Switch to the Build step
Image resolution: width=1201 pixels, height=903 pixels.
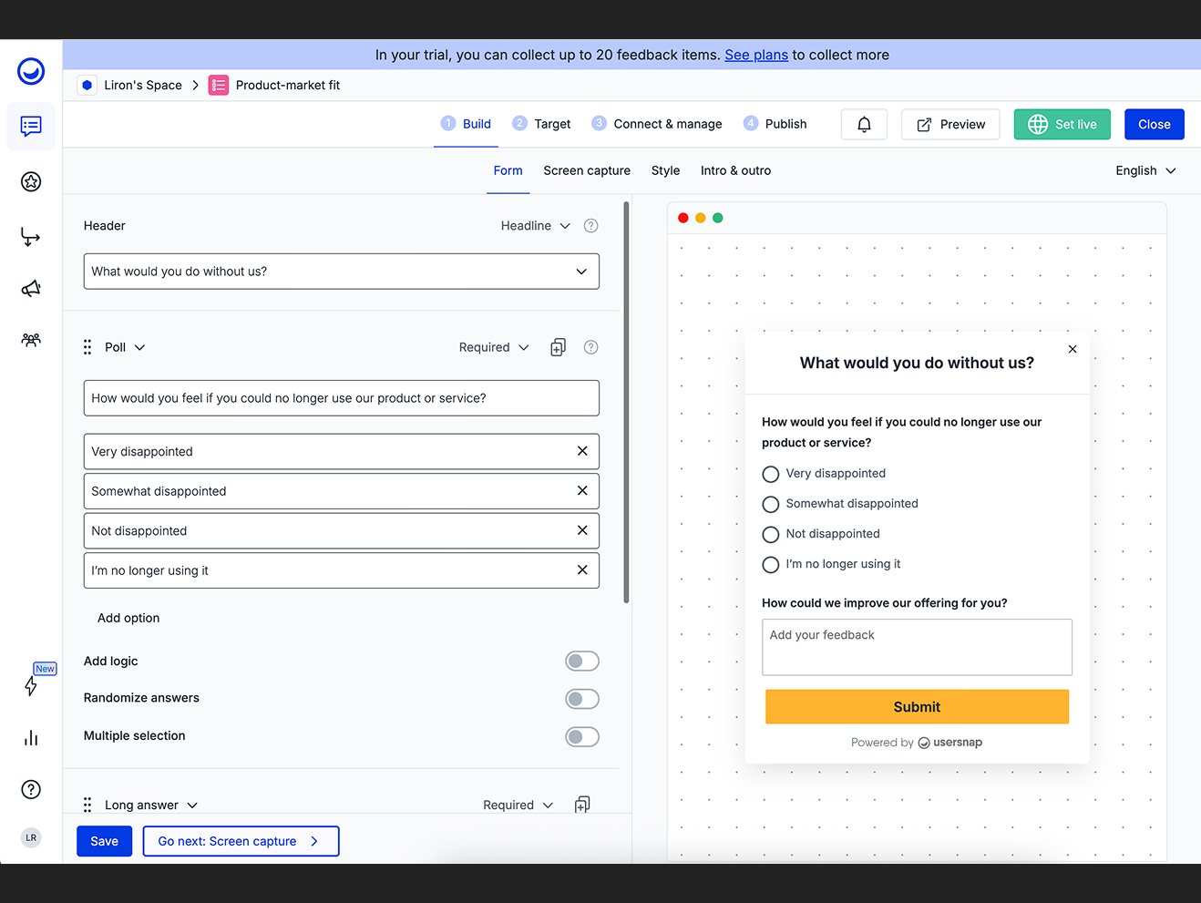[x=466, y=124]
